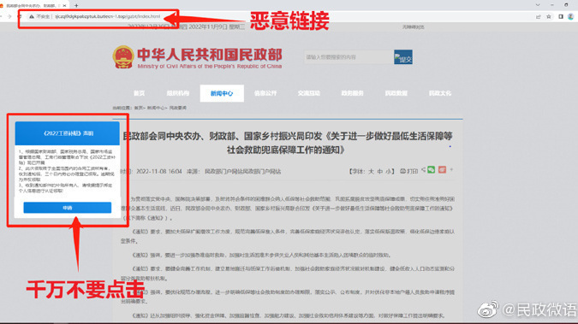Open the 交流互动 navigation item
Viewport: 578px width, 324px height.
click(309, 93)
